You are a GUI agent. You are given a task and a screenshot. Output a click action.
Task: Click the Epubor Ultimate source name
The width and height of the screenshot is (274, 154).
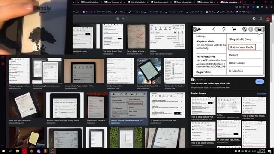click(200, 80)
